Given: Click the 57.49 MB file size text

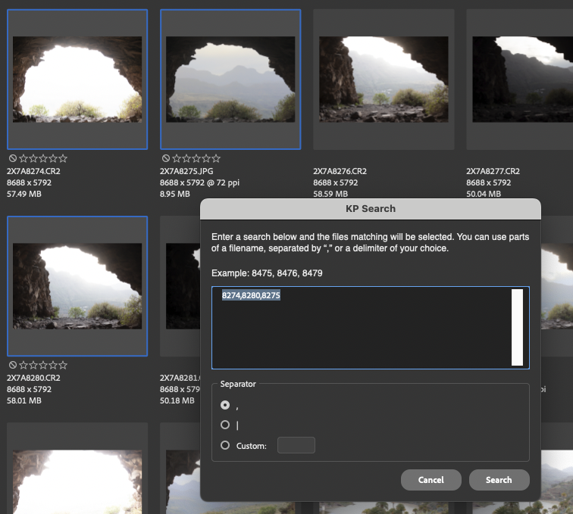Looking at the screenshot, I should click(x=24, y=194).
